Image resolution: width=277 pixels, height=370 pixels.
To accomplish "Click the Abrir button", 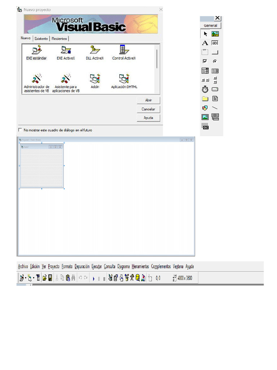I will click(148, 100).
